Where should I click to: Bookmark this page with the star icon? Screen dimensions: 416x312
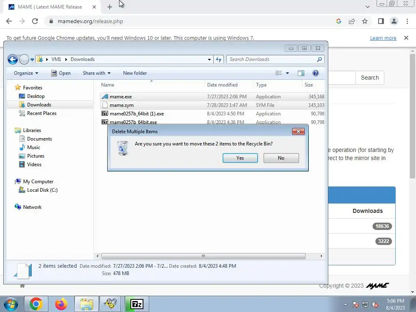[x=365, y=21]
